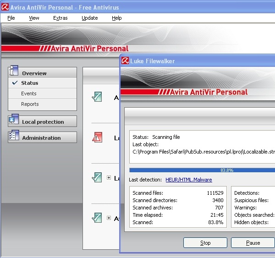Click the Detections label
Image resolution: width=275 pixels, height=258 pixels.
pos(247,193)
